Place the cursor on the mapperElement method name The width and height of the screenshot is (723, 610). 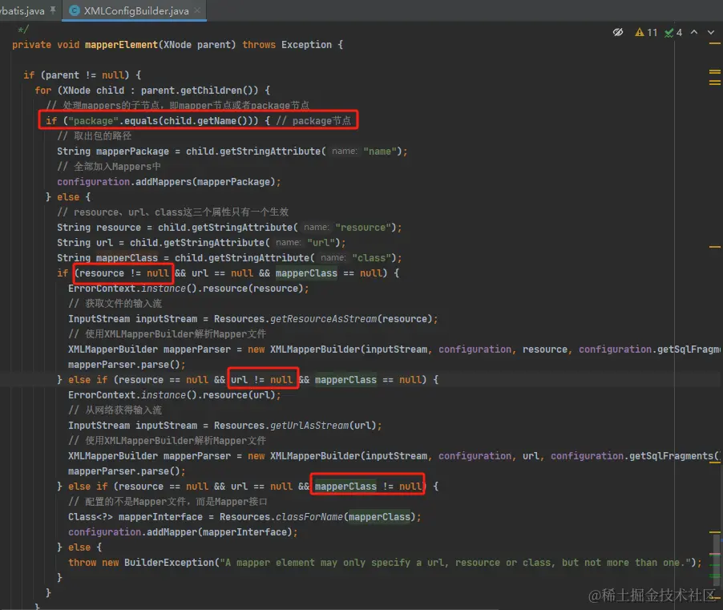click(121, 45)
